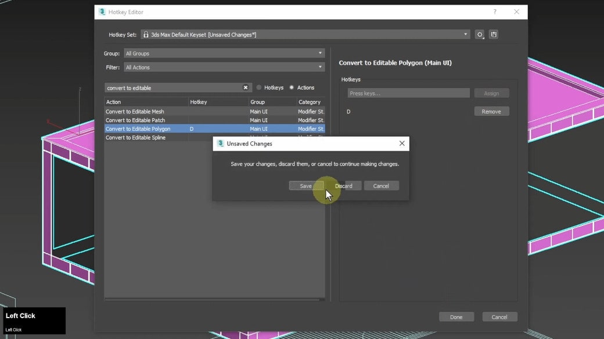Close the Unsaved Changes dialog with X
The image size is (604, 339).
[x=401, y=143]
